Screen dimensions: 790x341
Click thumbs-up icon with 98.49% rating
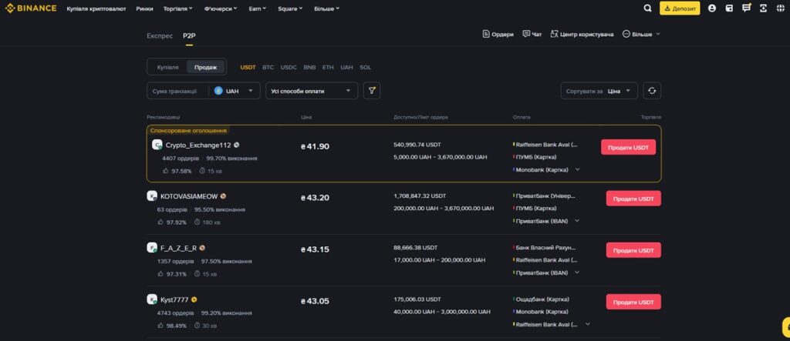[160, 326]
